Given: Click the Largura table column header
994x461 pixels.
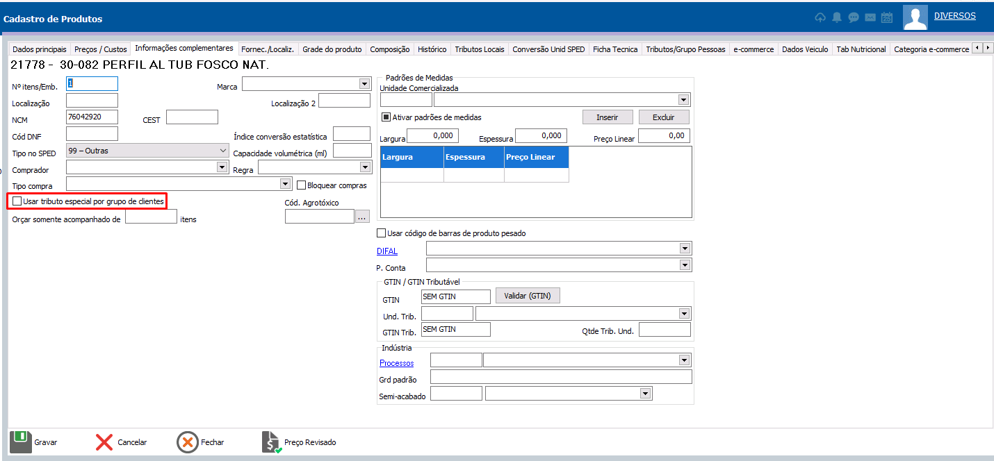Looking at the screenshot, I should pos(413,157).
